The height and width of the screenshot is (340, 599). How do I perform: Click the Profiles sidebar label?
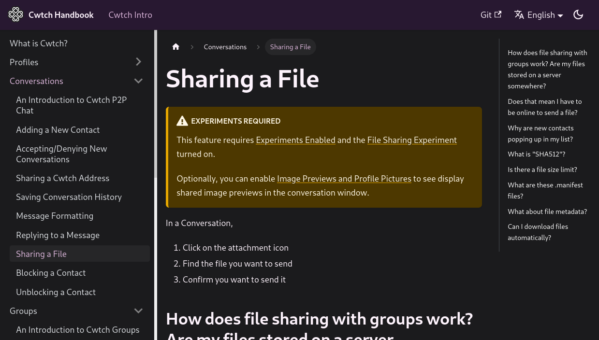coord(24,62)
